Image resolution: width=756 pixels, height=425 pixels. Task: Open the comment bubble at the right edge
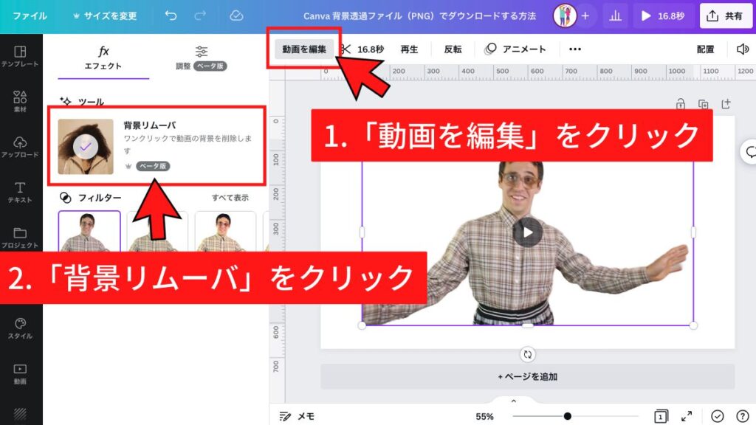coord(749,152)
